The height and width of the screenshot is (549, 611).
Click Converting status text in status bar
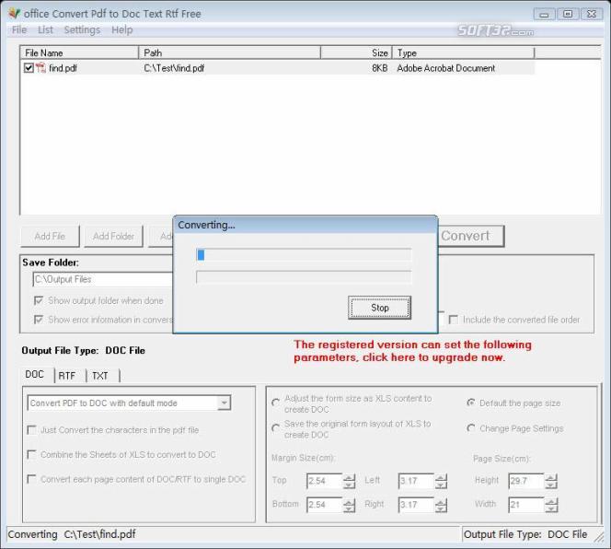click(72, 534)
